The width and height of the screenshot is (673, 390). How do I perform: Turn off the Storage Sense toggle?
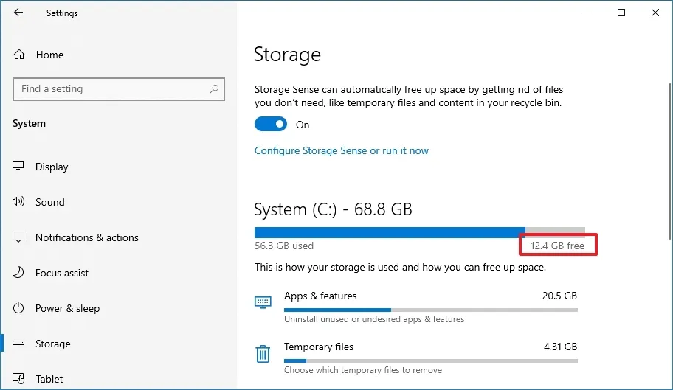[x=270, y=125]
